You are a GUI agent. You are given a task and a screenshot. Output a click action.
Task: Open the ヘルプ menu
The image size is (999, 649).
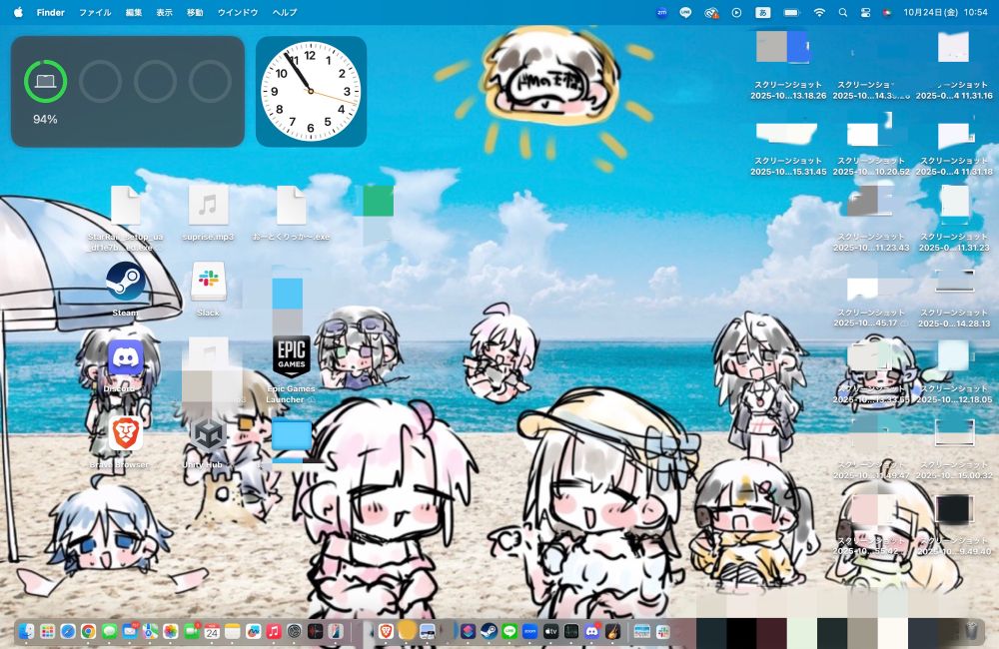tap(285, 12)
